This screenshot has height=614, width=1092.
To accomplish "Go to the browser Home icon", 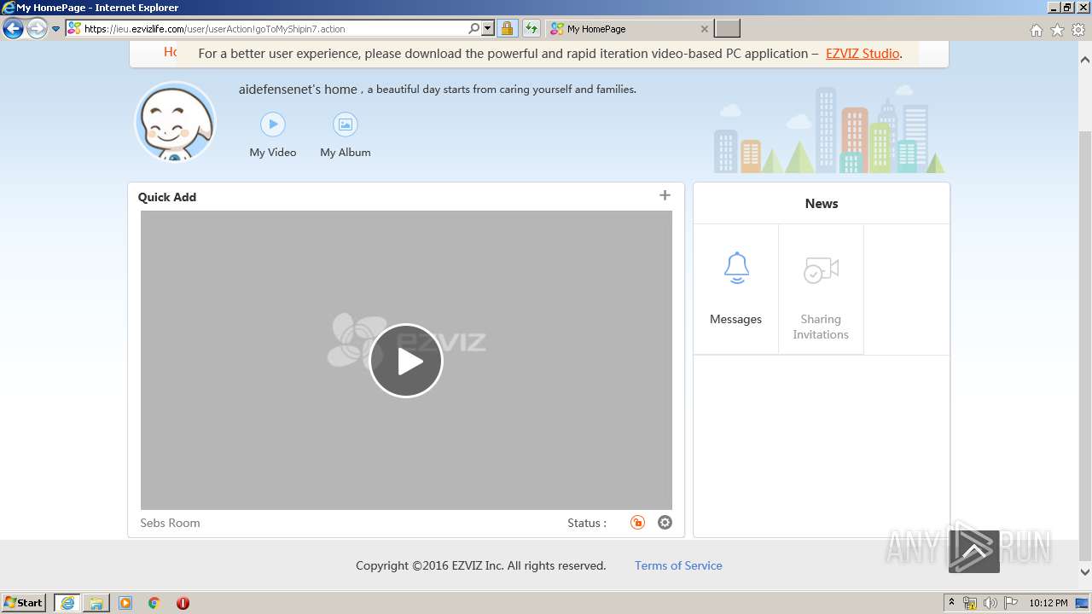I will pos(1036,30).
